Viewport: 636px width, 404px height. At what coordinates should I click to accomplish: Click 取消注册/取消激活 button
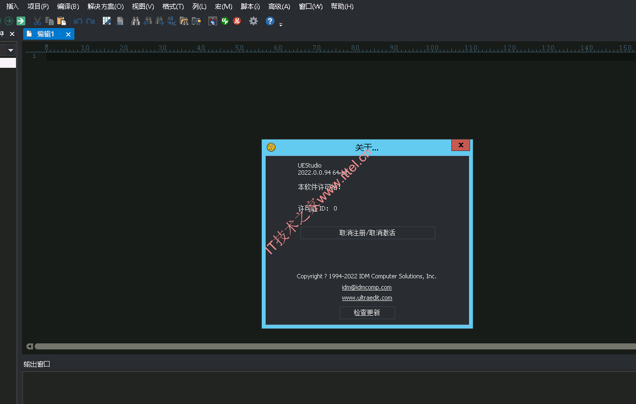(368, 233)
